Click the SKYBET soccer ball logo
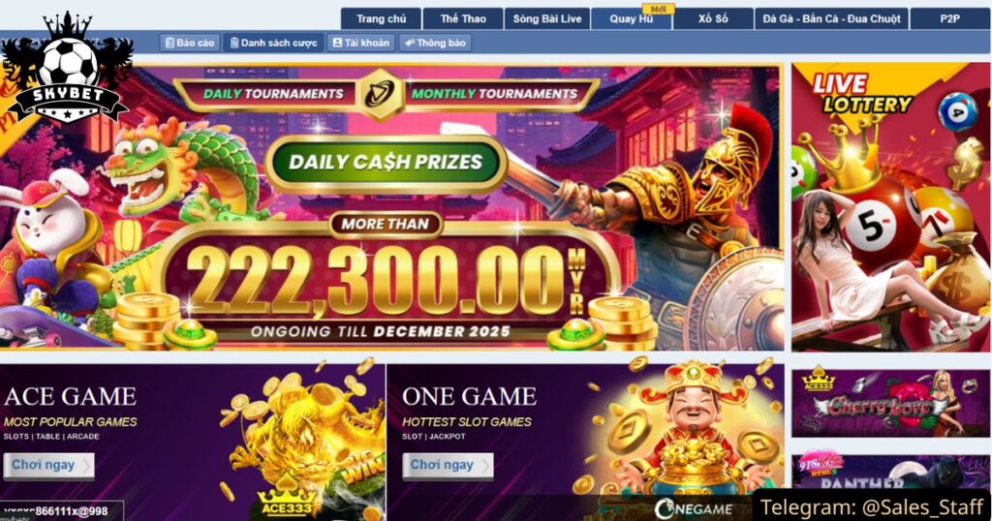Screen dimensions: 992x521 67,69
